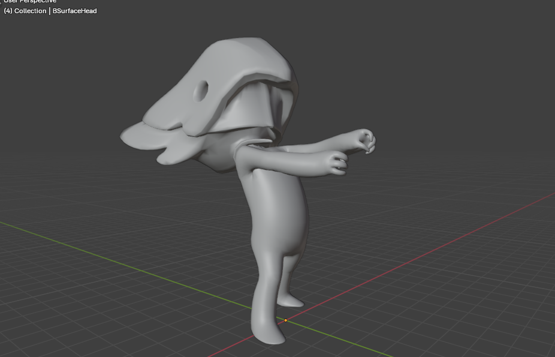
Task: Click the orange object origin dot
Action: pyautogui.click(x=286, y=320)
